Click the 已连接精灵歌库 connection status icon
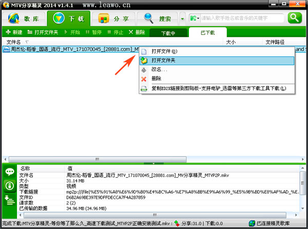308x229 pixels. [252, 223]
